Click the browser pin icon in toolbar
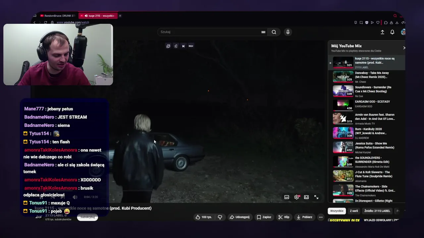Viewport: 424px width, 238px height. pyautogui.click(x=356, y=22)
